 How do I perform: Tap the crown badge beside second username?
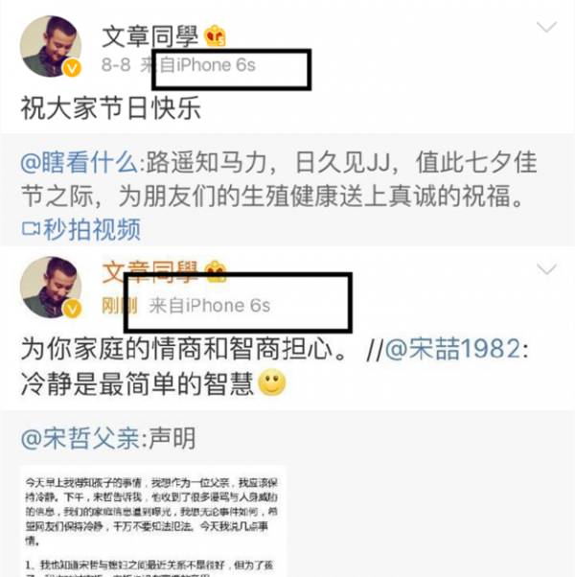click(x=216, y=271)
